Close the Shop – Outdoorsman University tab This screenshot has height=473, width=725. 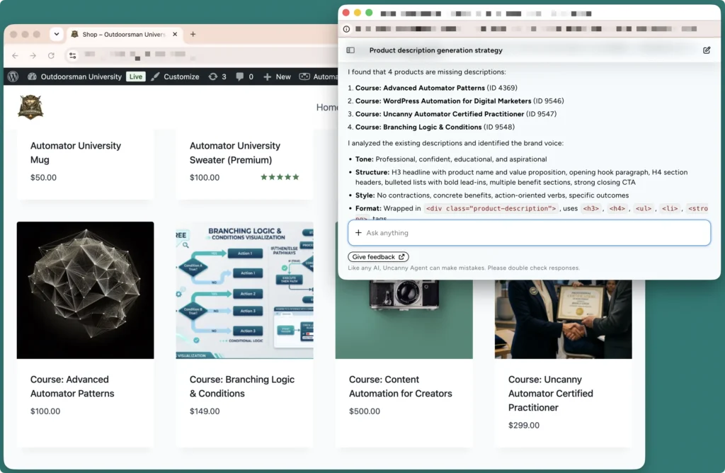[175, 34]
